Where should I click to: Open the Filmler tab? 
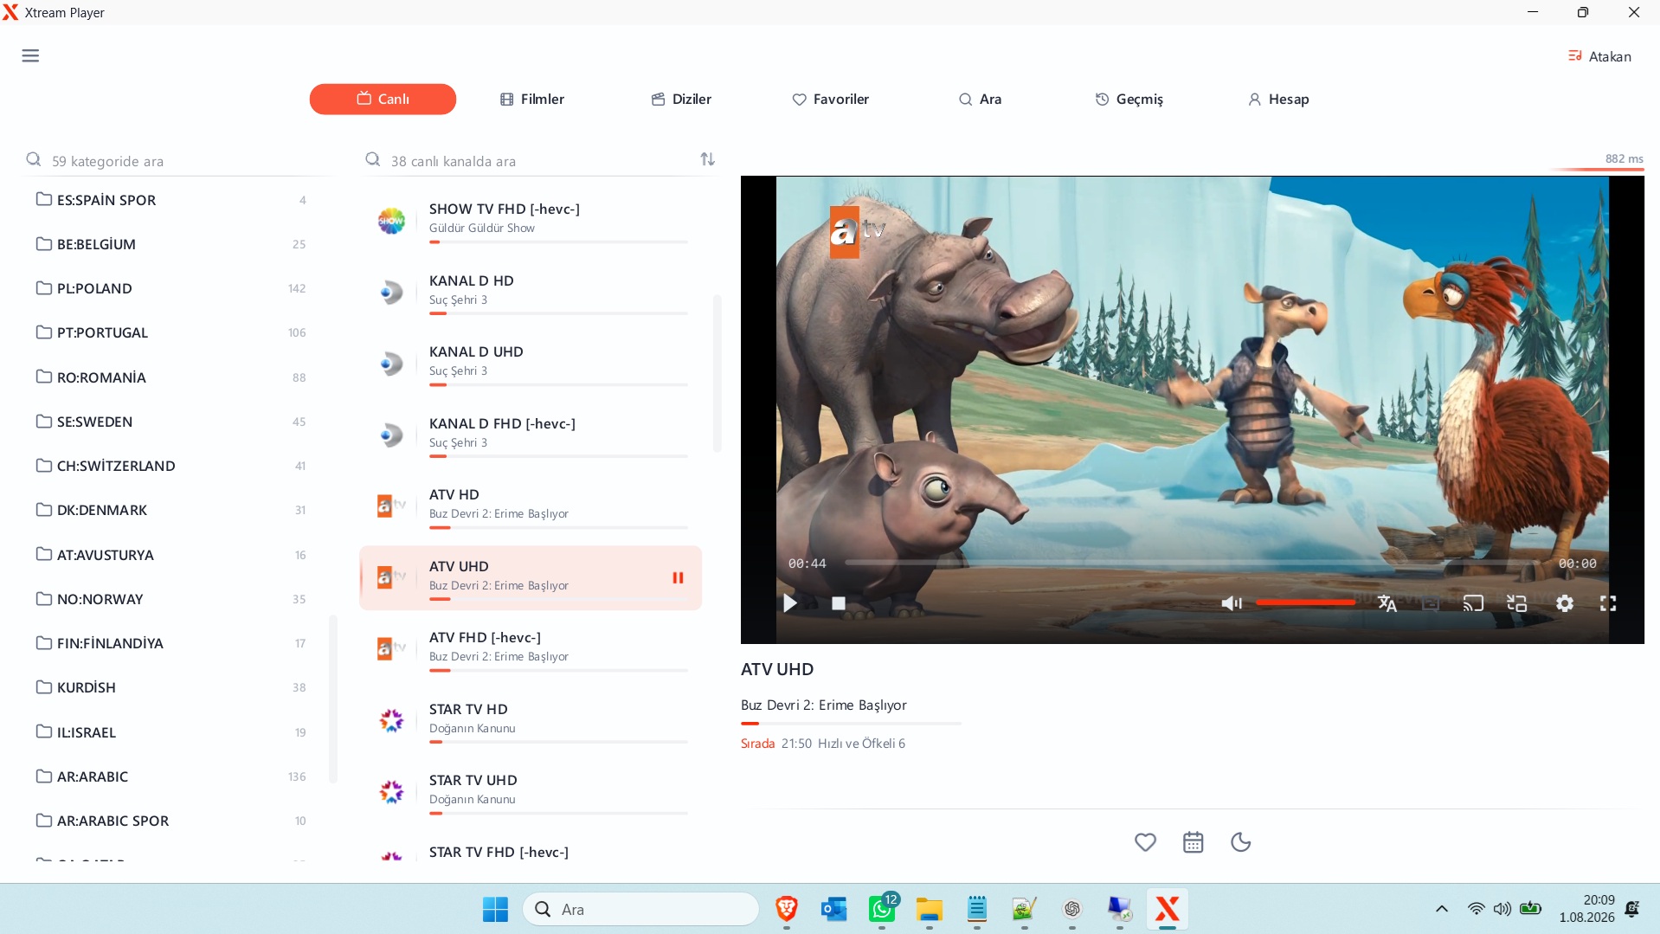point(532,99)
